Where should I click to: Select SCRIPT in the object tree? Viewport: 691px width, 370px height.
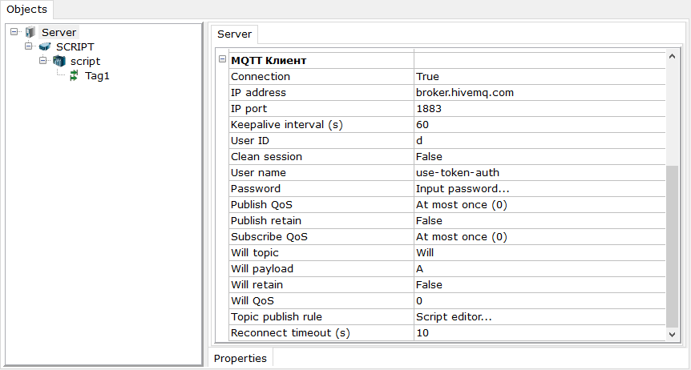[x=75, y=47]
